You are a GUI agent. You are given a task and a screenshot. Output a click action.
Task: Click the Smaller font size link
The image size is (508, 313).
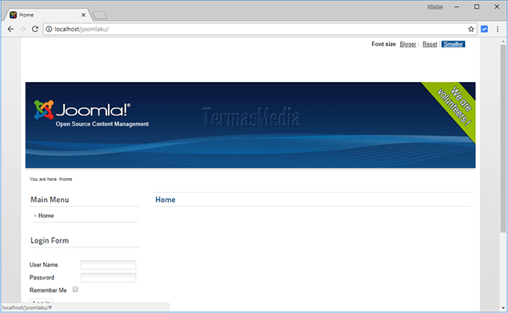(x=453, y=44)
